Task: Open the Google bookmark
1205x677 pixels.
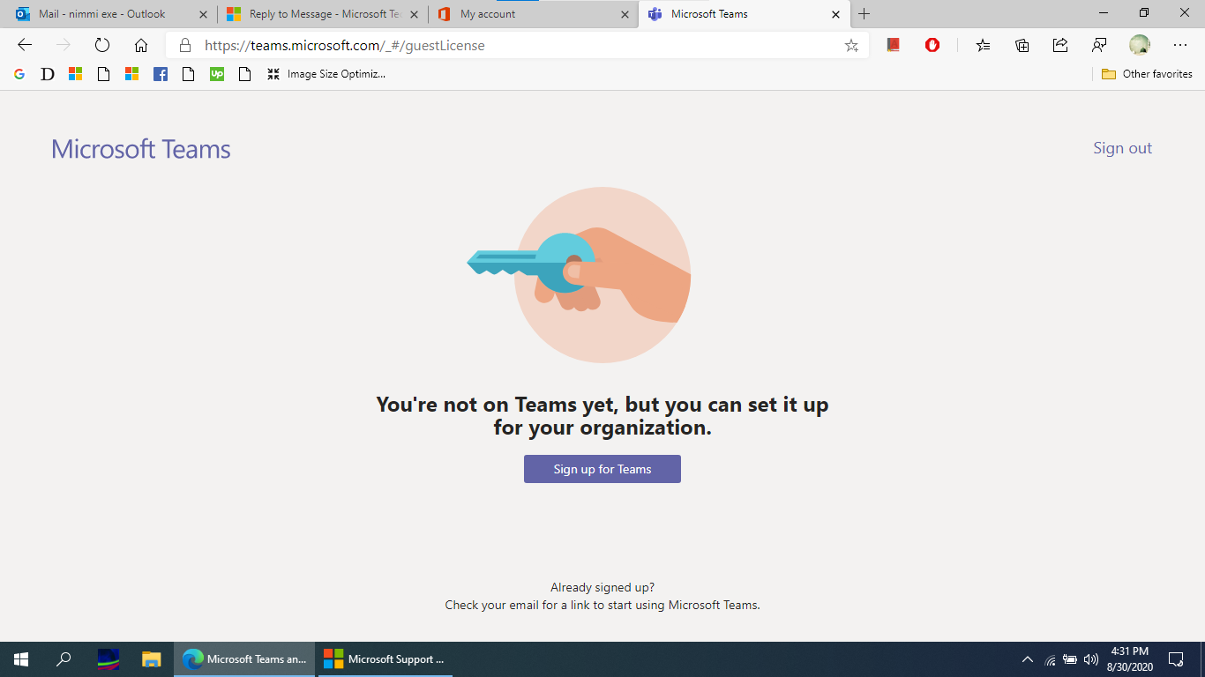Action: pyautogui.click(x=19, y=74)
